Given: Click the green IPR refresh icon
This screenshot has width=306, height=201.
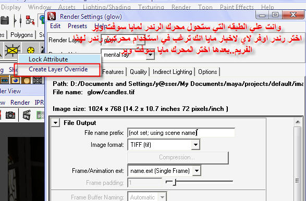Looking at the screenshot, I should [x=40, y=116].
